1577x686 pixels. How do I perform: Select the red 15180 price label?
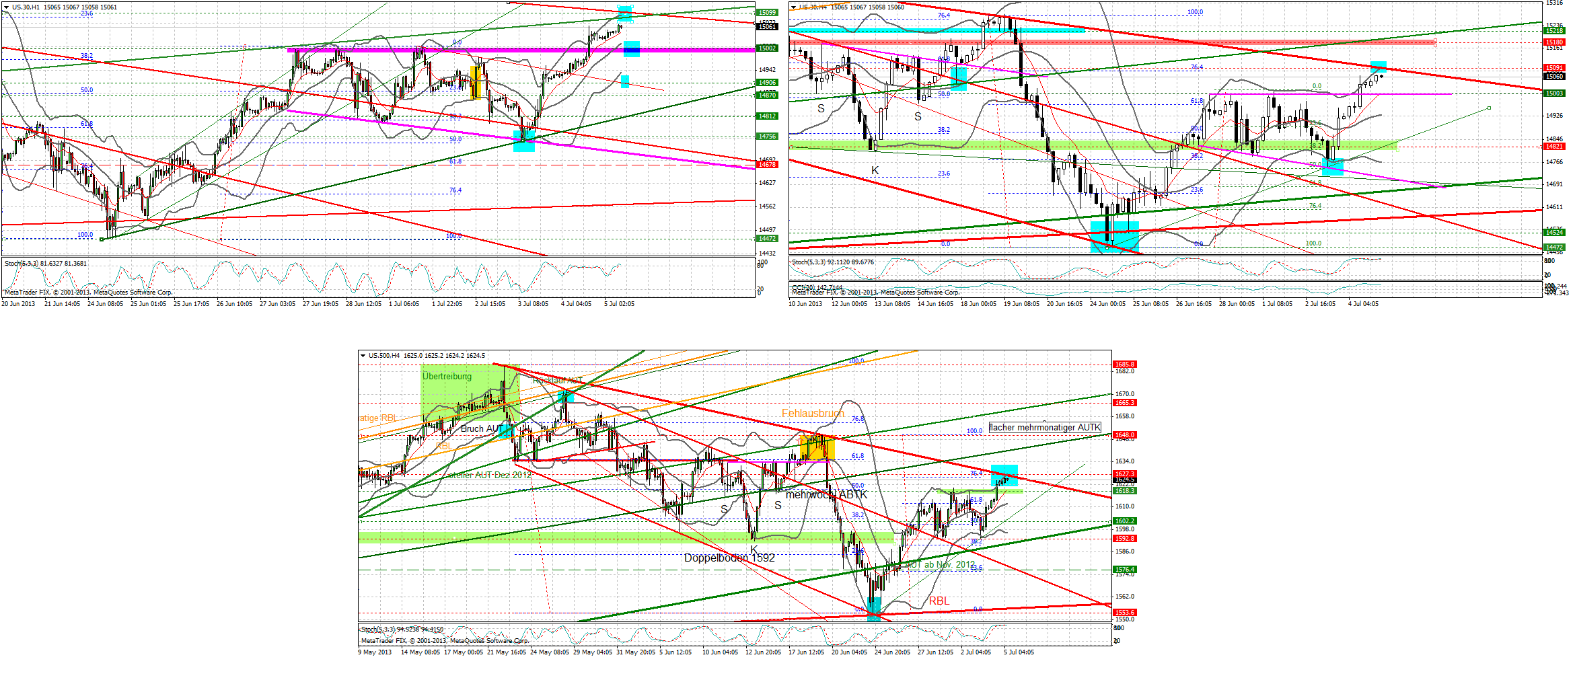click(1554, 42)
